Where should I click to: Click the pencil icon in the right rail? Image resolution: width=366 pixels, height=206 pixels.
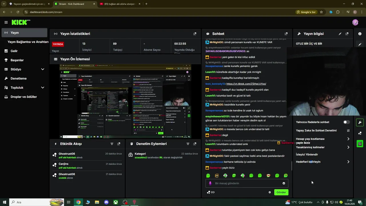coord(360,44)
